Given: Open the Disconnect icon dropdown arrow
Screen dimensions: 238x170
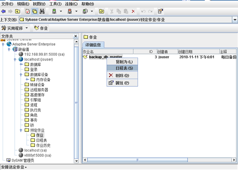Looking at the screenshot, I should [x=76, y=11].
